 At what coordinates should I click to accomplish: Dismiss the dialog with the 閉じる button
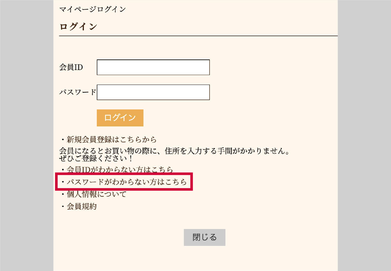(204, 237)
